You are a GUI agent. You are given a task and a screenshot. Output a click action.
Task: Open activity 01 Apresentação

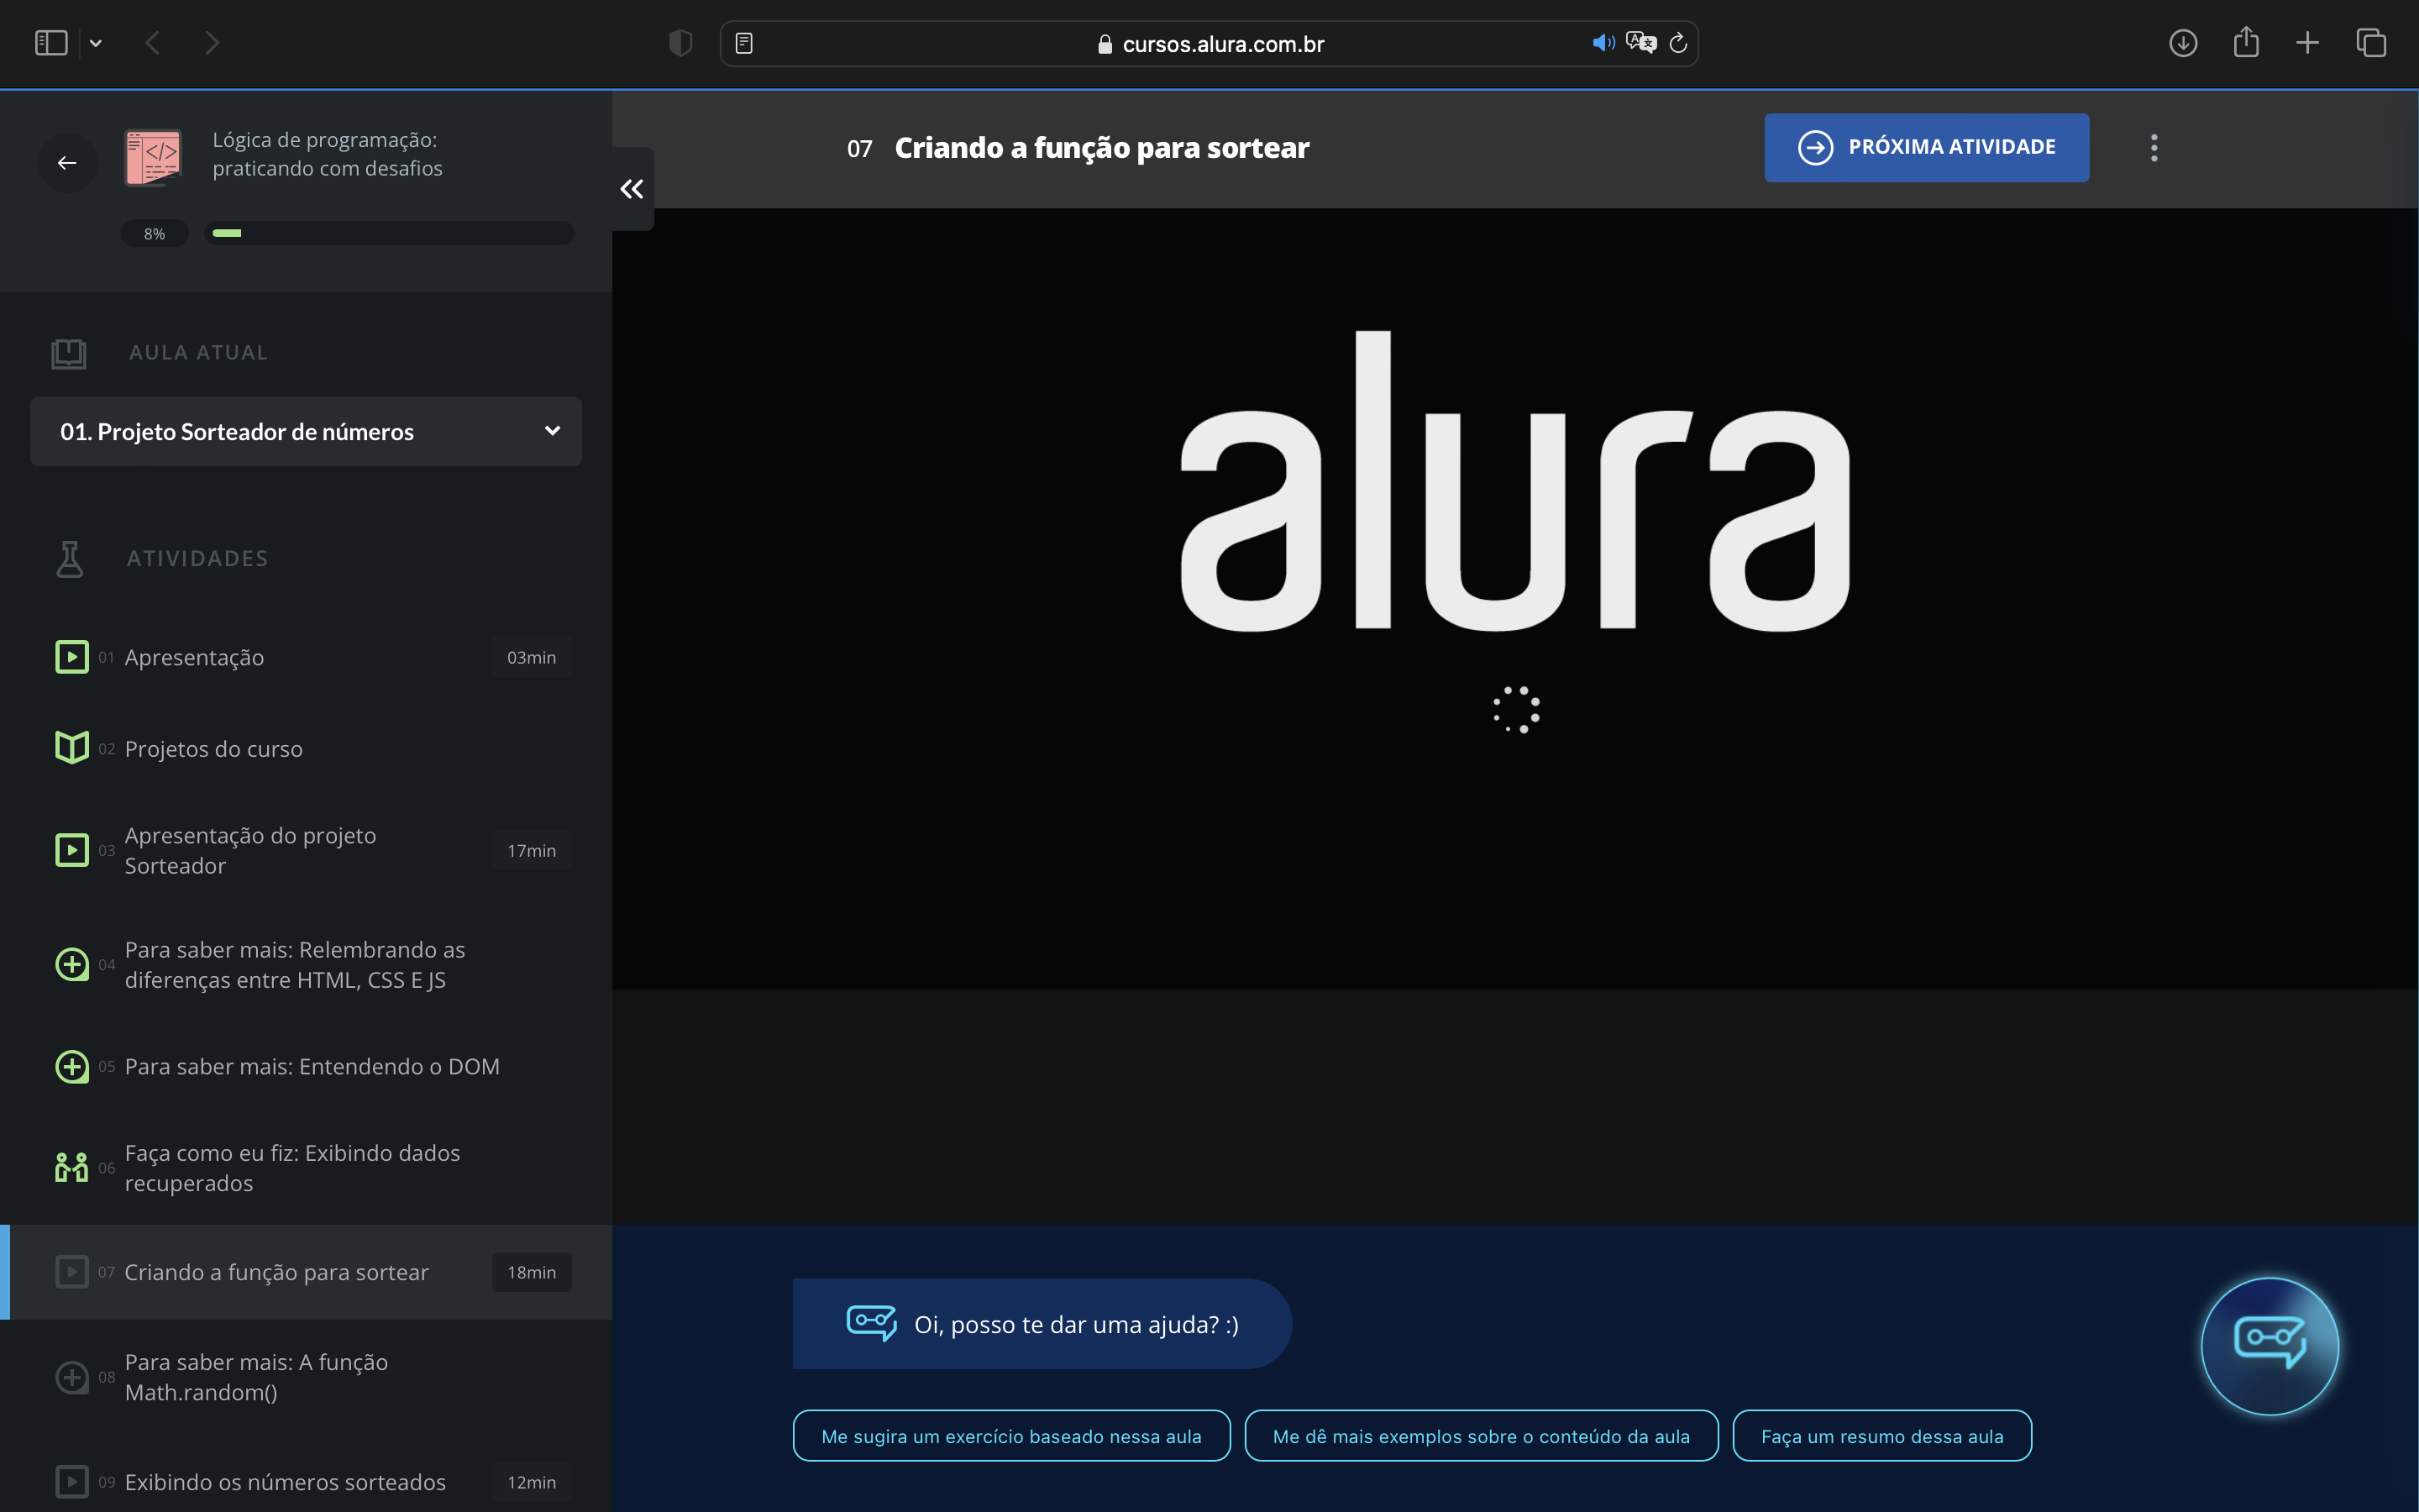coord(306,658)
